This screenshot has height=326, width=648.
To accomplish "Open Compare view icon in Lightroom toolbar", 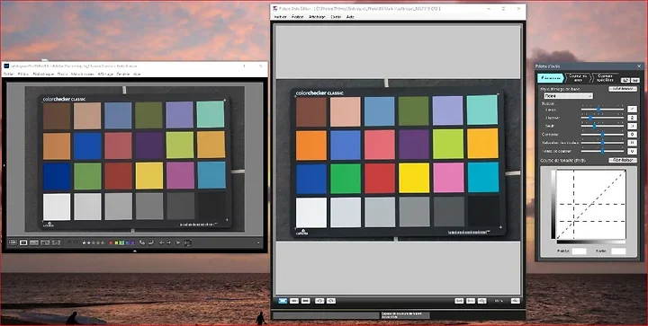I will point(34,242).
